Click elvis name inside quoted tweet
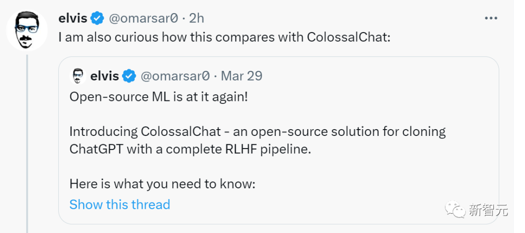Image resolution: width=525 pixels, height=233 pixels. pyautogui.click(x=105, y=76)
